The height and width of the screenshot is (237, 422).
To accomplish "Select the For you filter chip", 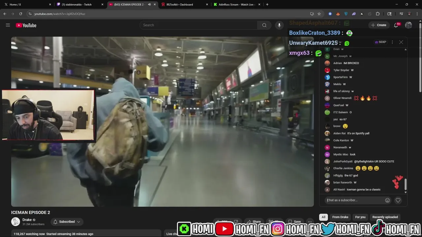I will pyautogui.click(x=360, y=217).
